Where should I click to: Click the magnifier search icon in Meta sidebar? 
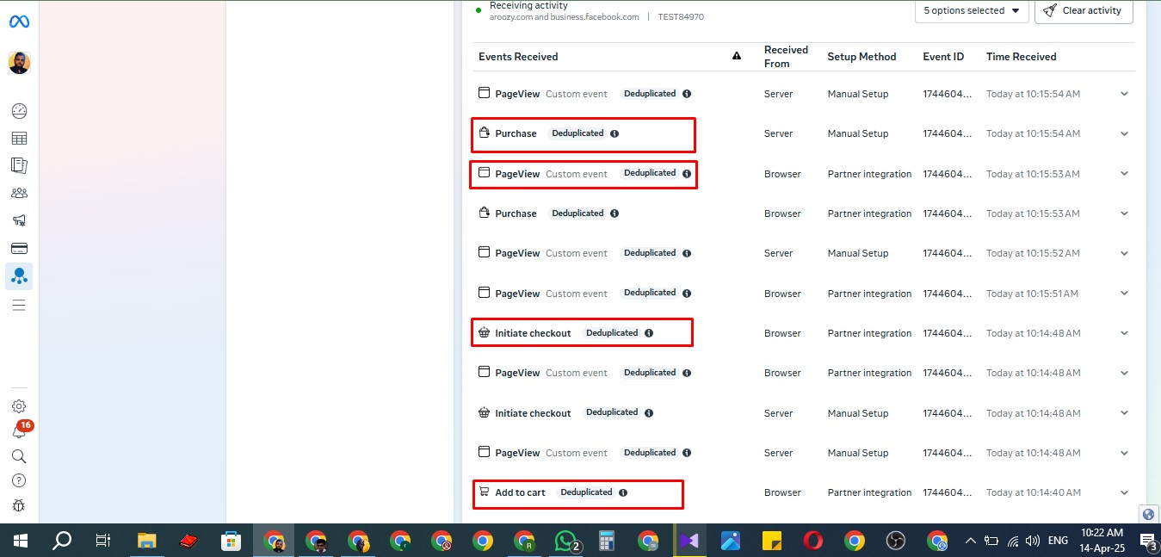tap(19, 456)
